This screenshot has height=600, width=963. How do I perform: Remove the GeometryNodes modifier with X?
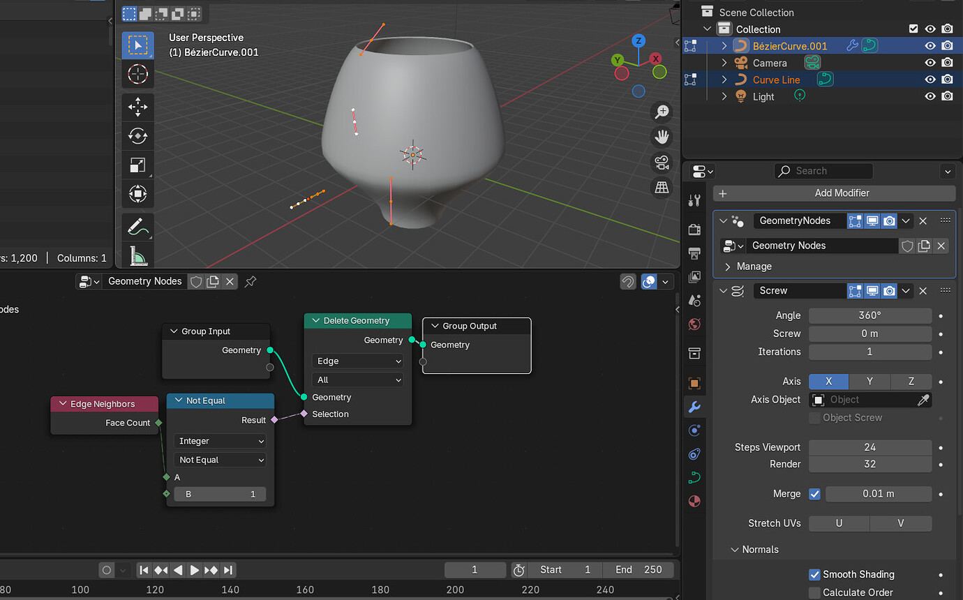pyautogui.click(x=923, y=220)
